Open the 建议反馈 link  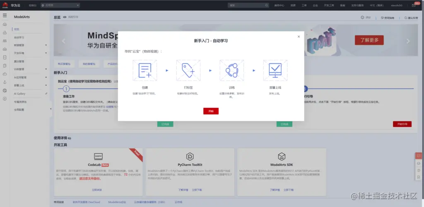tap(411, 18)
